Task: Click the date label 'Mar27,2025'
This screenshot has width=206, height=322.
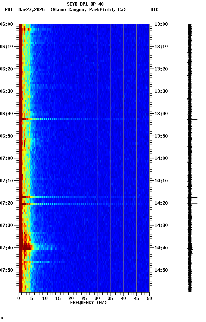Action: click(31, 10)
